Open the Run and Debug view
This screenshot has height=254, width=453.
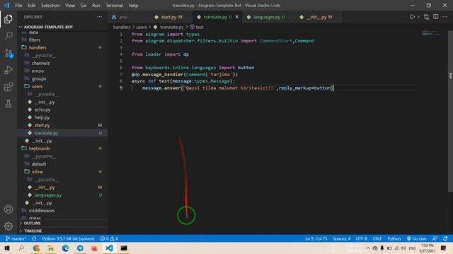pos(8,70)
